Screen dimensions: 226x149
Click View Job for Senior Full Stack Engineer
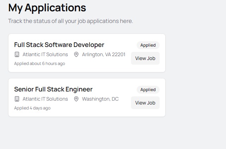(145, 103)
